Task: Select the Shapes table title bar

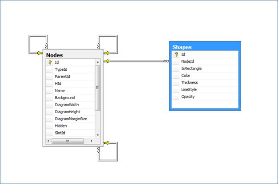Action: pyautogui.click(x=205, y=46)
